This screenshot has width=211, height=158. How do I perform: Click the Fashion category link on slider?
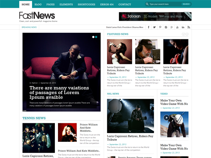pyautogui.click(x=35, y=83)
